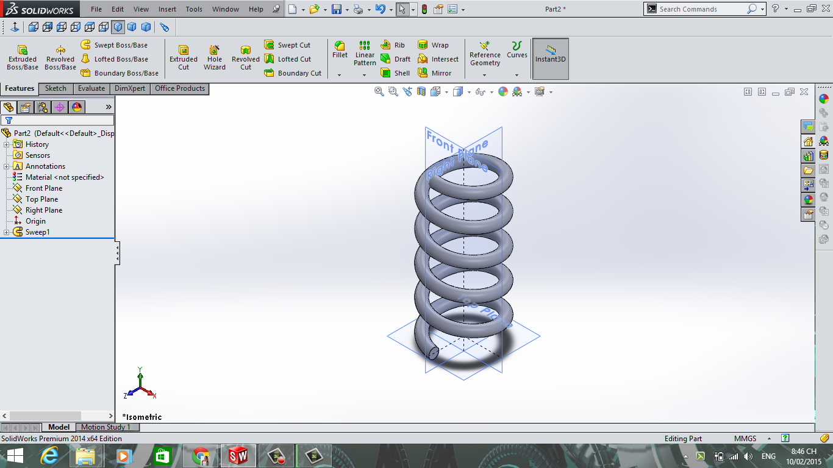This screenshot has height=468, width=833.
Task: Click Edit Appearance in view toolbar
Action: click(x=502, y=91)
